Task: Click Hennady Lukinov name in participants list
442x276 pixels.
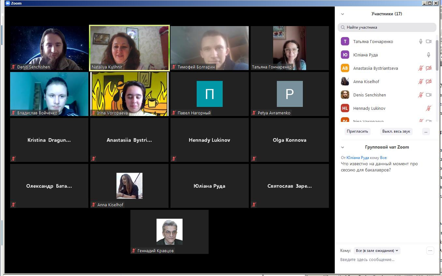Action: click(x=369, y=108)
